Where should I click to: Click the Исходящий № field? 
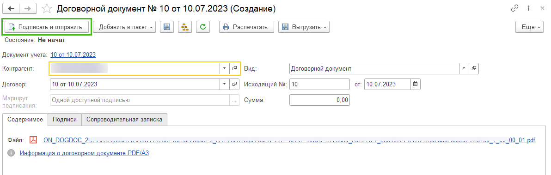[320, 84]
